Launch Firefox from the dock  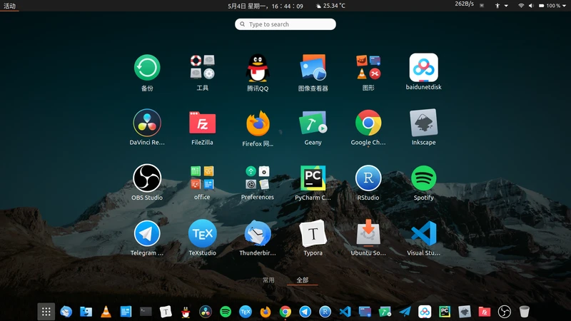pyautogui.click(x=266, y=312)
